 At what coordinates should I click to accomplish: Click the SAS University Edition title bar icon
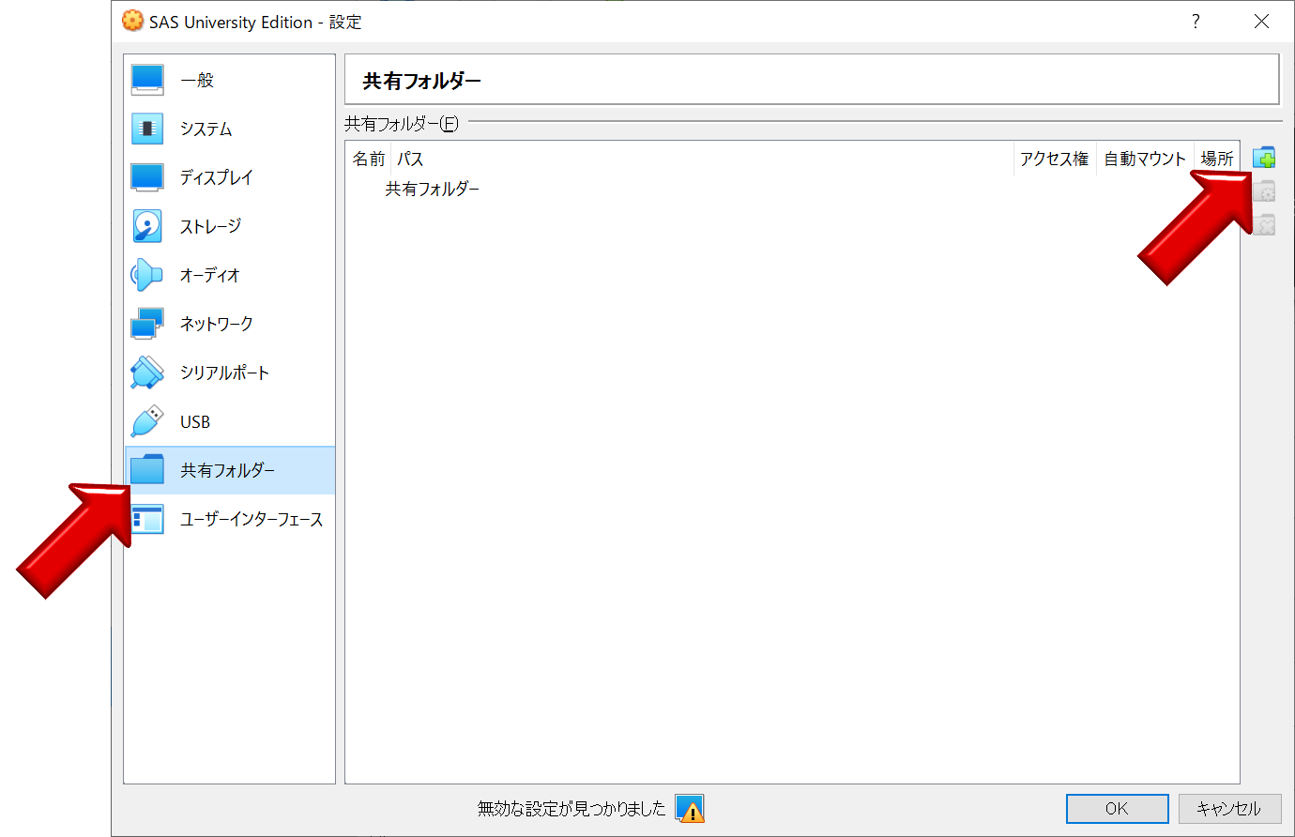coord(133,21)
